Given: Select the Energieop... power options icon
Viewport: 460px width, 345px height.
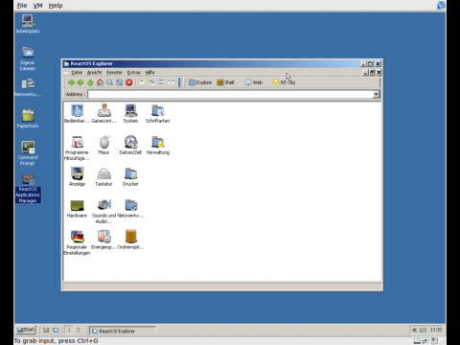Looking at the screenshot, I should click(x=103, y=240).
